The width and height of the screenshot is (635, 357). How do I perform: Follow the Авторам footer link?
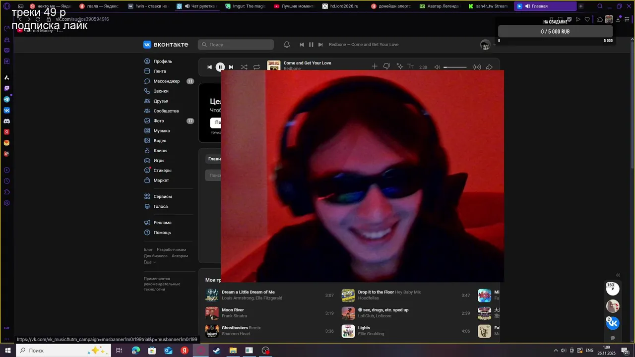click(180, 256)
